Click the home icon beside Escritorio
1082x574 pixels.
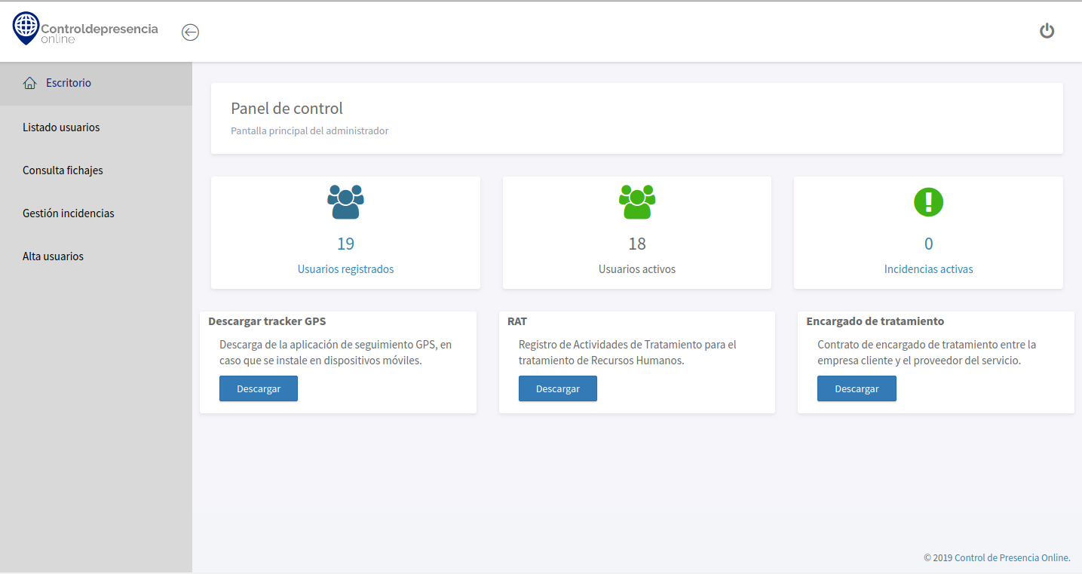coord(29,82)
